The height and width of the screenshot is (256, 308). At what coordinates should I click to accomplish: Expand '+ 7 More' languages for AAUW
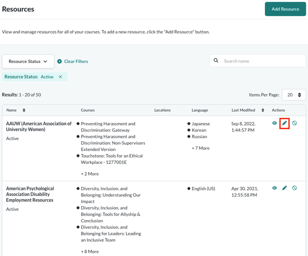click(200, 148)
